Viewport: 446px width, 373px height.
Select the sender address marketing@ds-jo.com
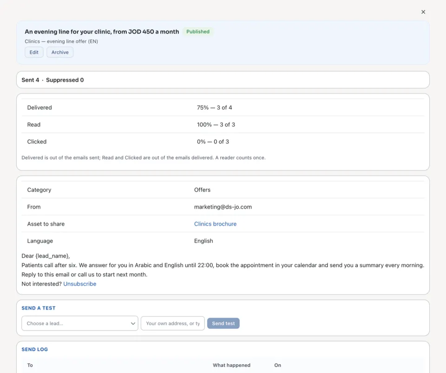pos(223,207)
